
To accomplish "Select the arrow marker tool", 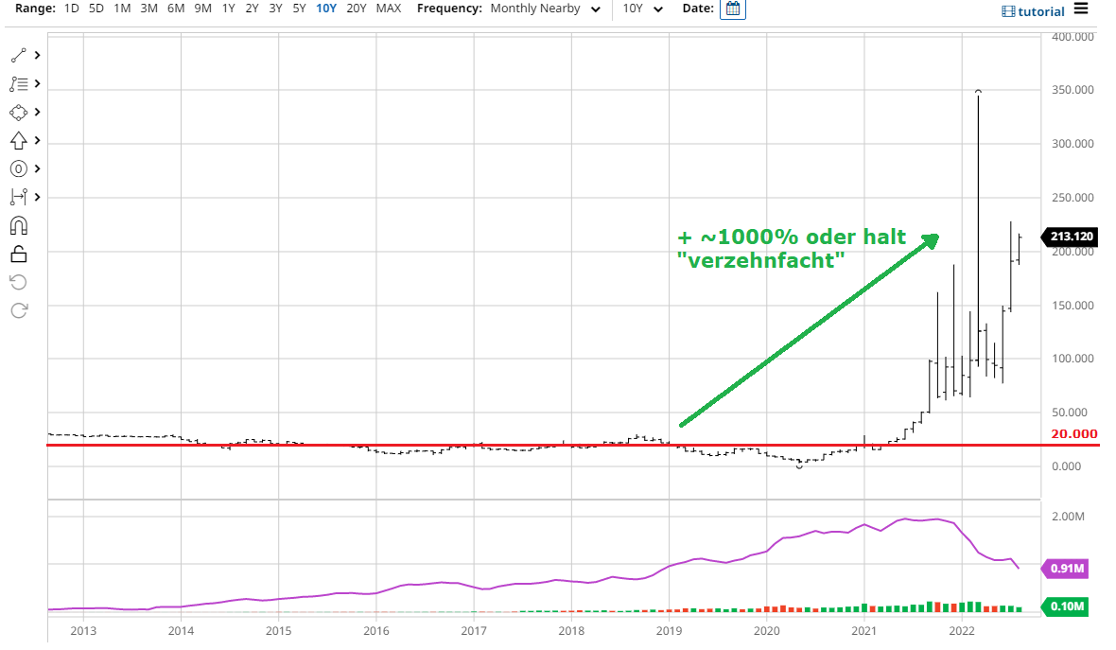I will (18, 141).
